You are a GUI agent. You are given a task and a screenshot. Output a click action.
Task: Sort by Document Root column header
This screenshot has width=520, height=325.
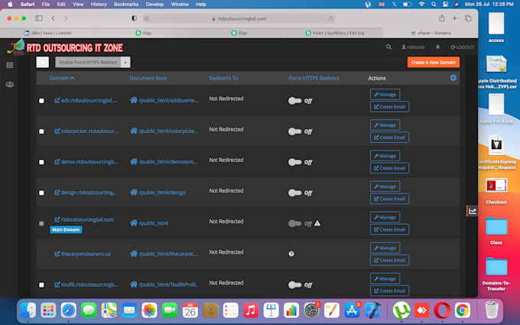tap(148, 78)
